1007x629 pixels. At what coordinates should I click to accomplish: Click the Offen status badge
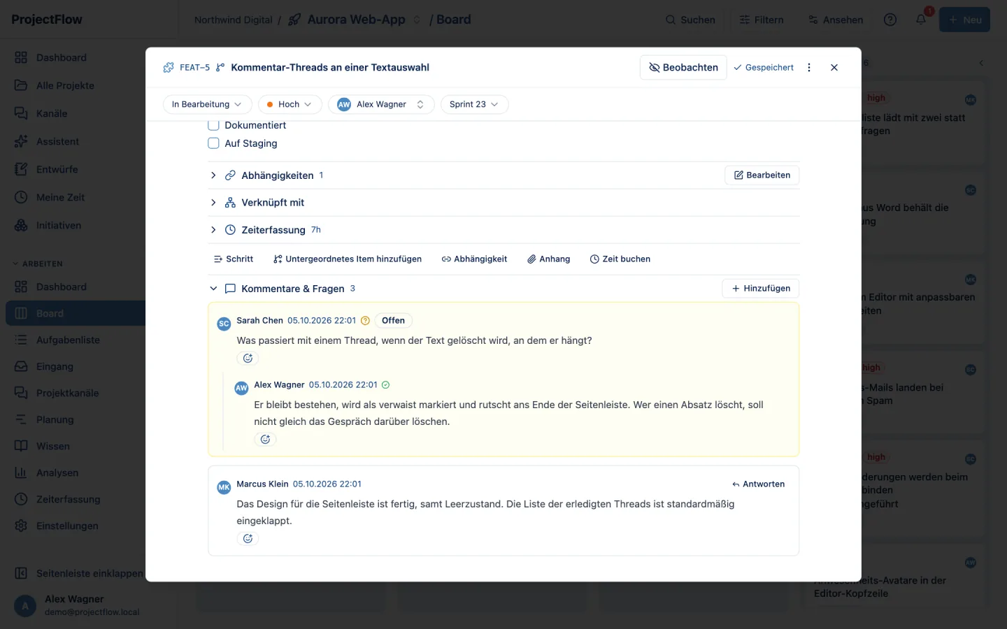tap(394, 321)
